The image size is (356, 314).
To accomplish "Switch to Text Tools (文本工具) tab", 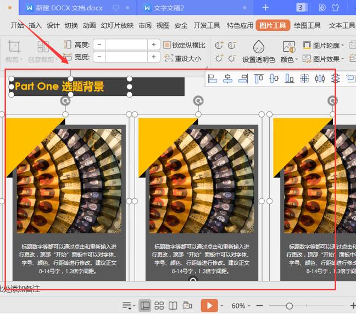I will (342, 25).
